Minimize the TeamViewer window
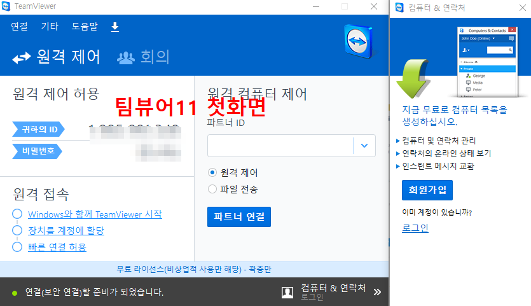Screen dimensions: 531x306 tap(316, 6)
